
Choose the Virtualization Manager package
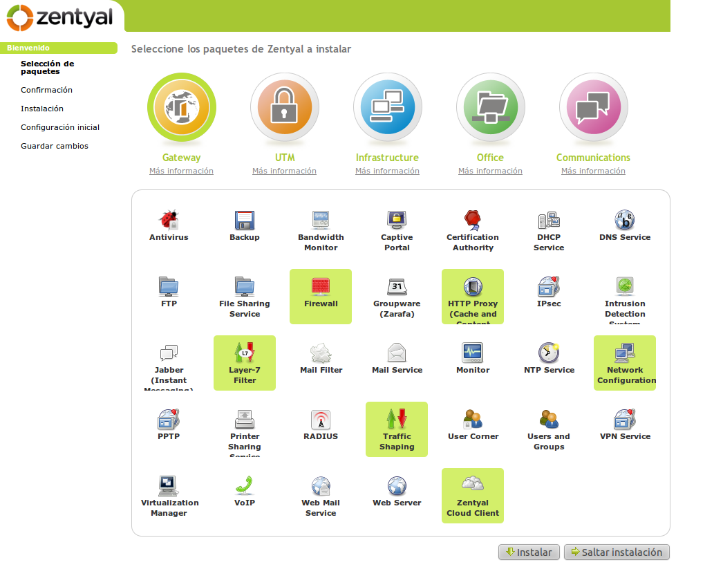[169, 496]
